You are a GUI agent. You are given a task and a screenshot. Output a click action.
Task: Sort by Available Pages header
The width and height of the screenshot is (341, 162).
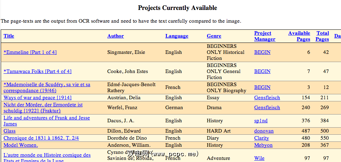click(299, 36)
